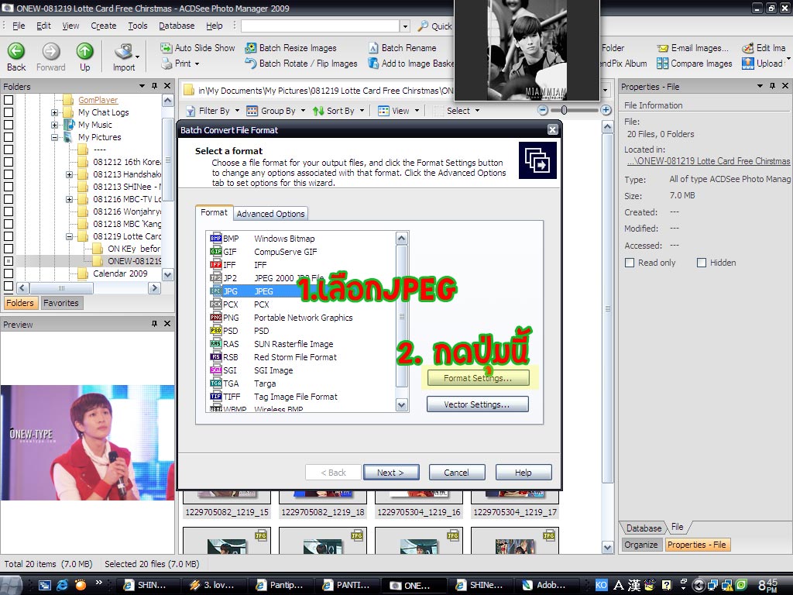The height and width of the screenshot is (595, 793).
Task: Select PNG Portable Network Graphics format
Action: pos(300,317)
